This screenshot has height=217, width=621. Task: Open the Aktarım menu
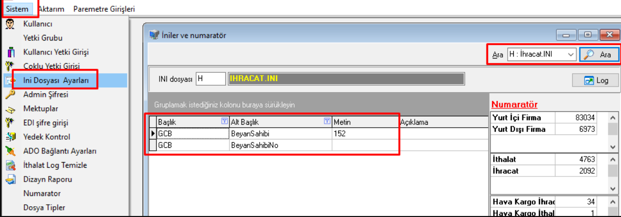52,9
